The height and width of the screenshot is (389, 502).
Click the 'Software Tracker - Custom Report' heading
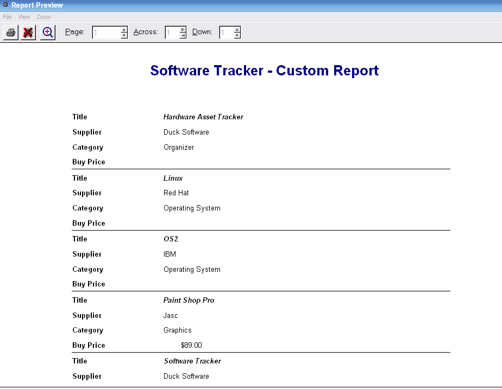pyautogui.click(x=265, y=71)
